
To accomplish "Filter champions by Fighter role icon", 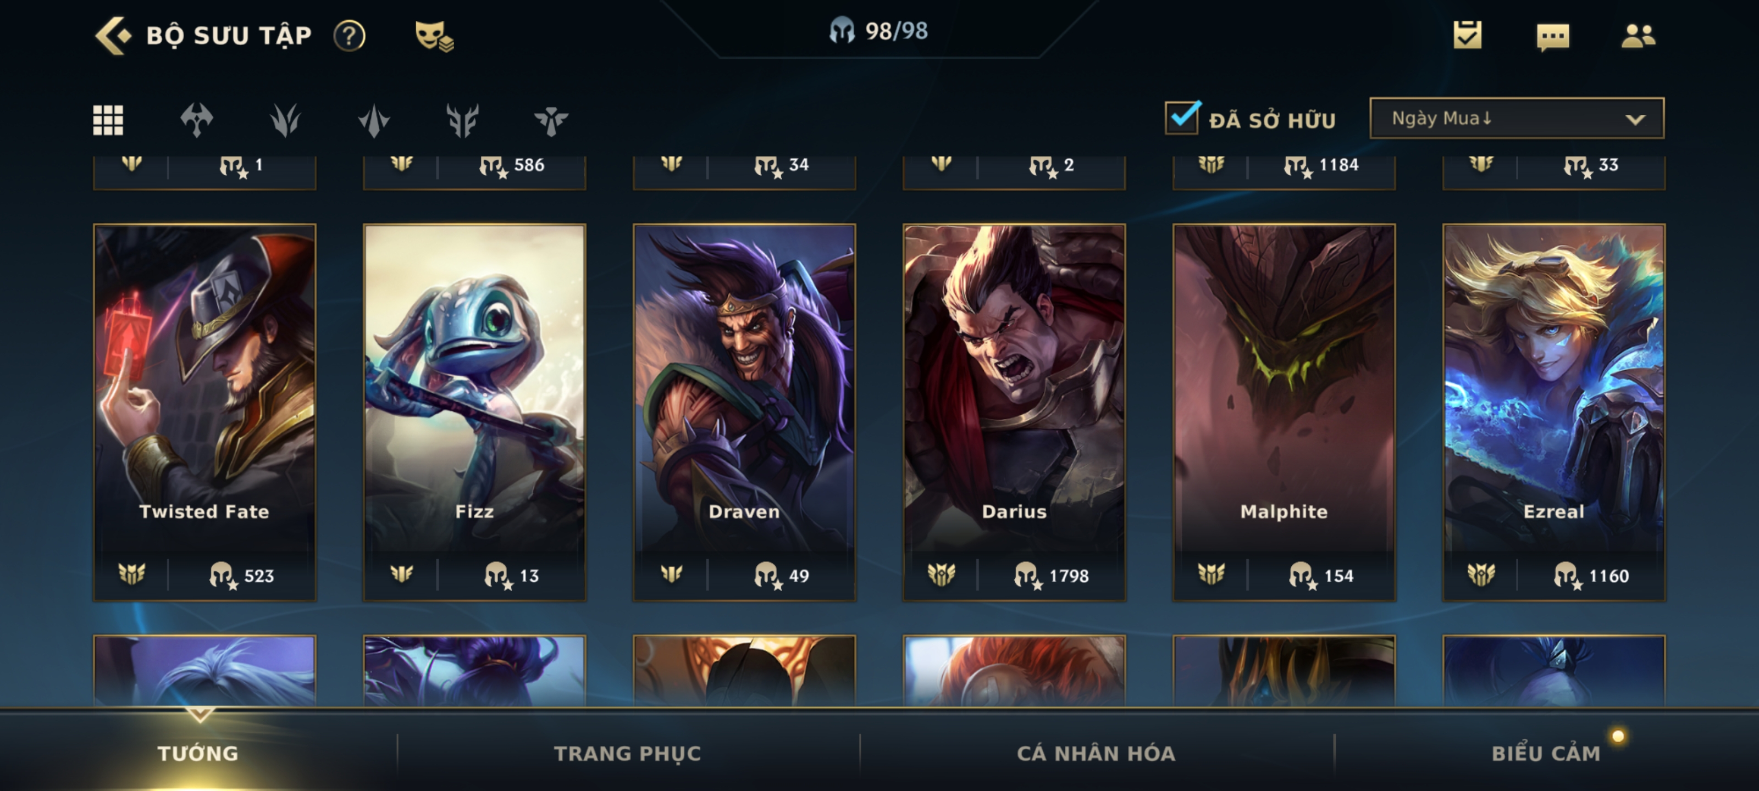I will [197, 120].
